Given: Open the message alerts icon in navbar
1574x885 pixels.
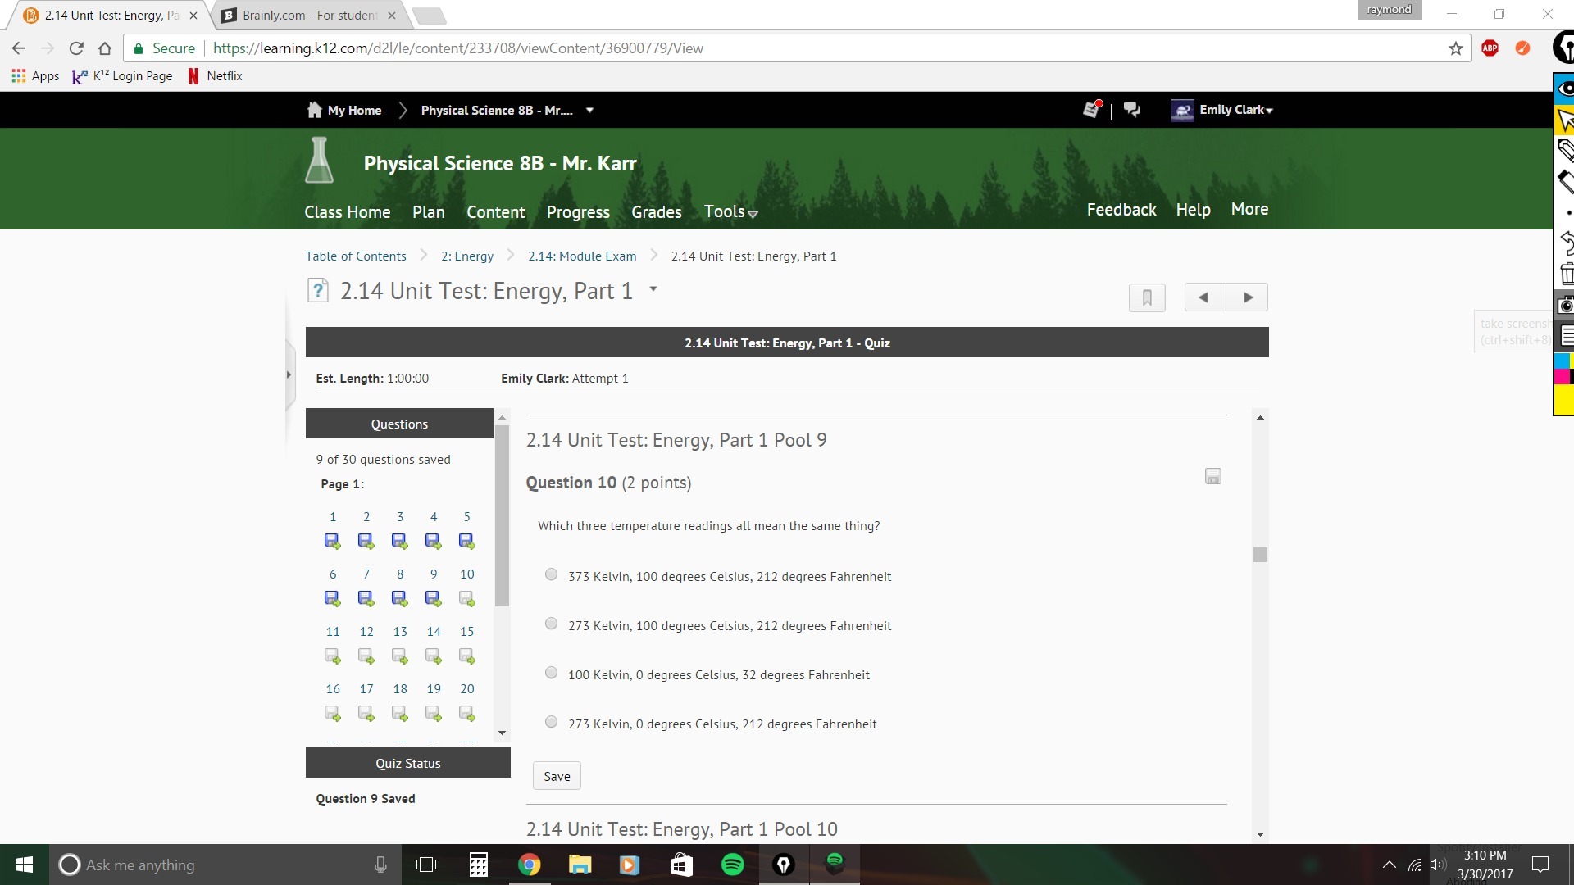Looking at the screenshot, I should pyautogui.click(x=1092, y=110).
